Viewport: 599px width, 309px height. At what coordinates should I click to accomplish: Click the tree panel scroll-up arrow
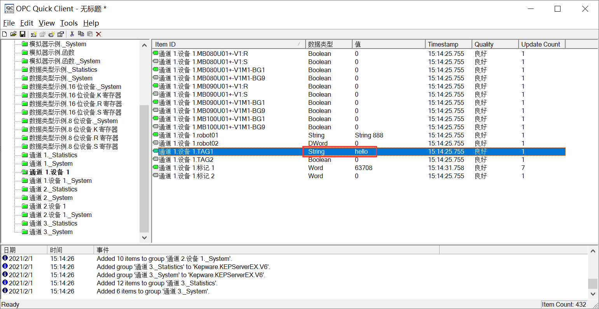coord(144,45)
